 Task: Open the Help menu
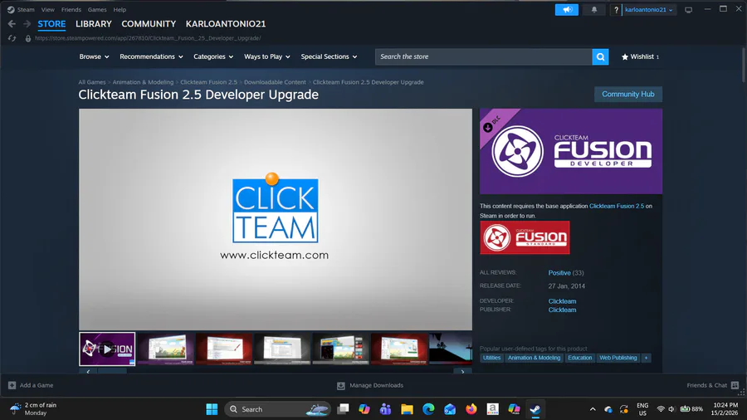pos(120,9)
